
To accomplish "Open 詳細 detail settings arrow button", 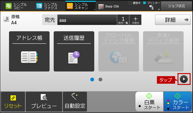I will click(x=173, y=20).
